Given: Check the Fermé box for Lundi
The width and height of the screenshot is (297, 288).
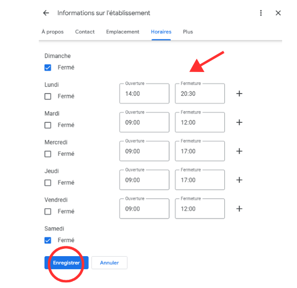Looking at the screenshot, I should coord(48,96).
